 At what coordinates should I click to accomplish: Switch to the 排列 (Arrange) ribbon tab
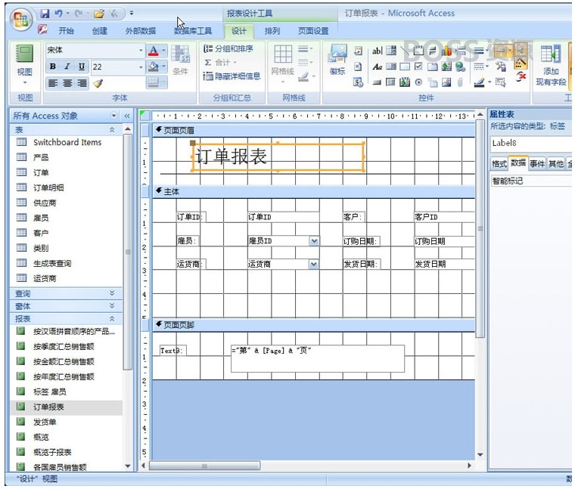[272, 31]
